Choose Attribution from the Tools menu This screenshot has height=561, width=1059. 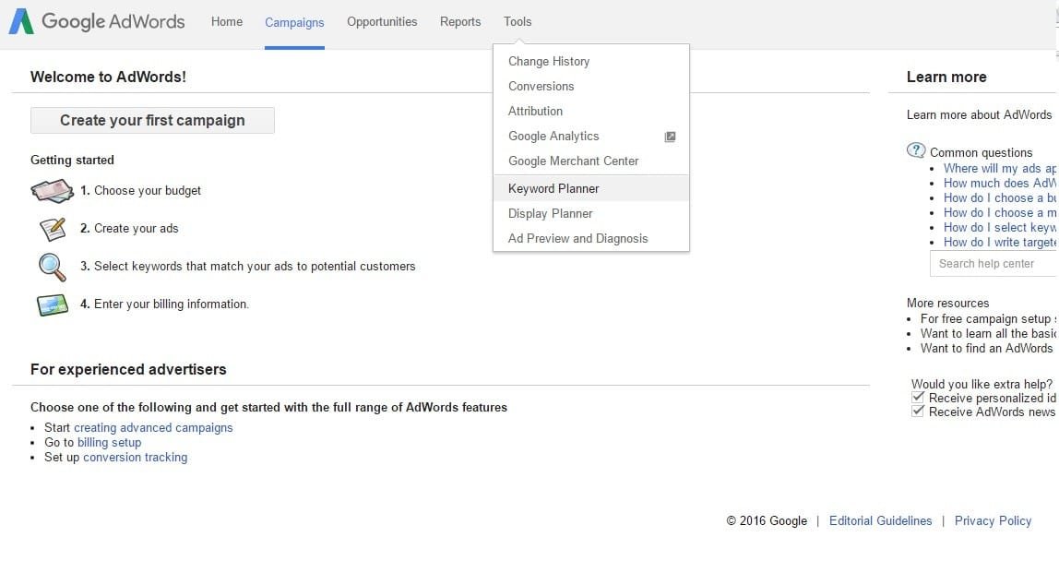tap(591, 112)
